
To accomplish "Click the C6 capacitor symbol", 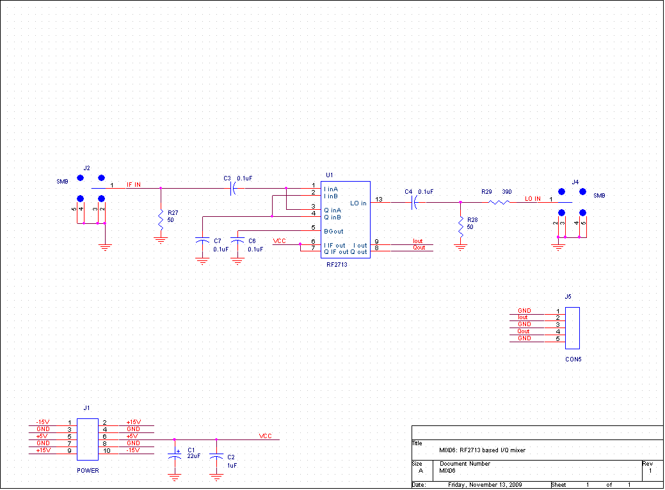I will click(237, 242).
